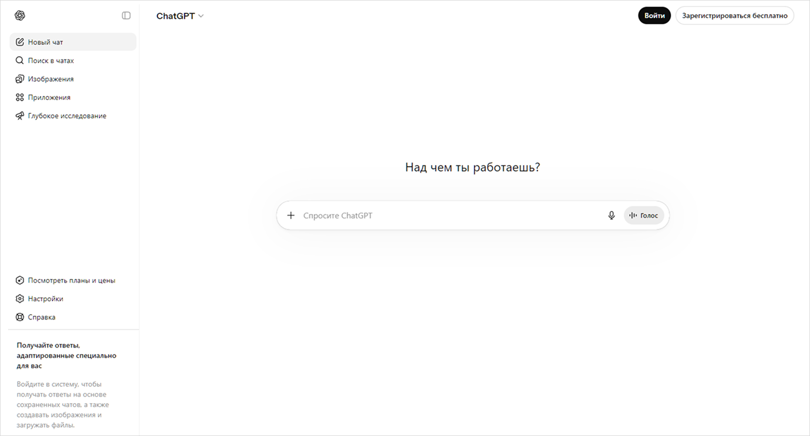This screenshot has height=436, width=810.
Task: Open the ChatGPT model dropdown
Action: (180, 16)
